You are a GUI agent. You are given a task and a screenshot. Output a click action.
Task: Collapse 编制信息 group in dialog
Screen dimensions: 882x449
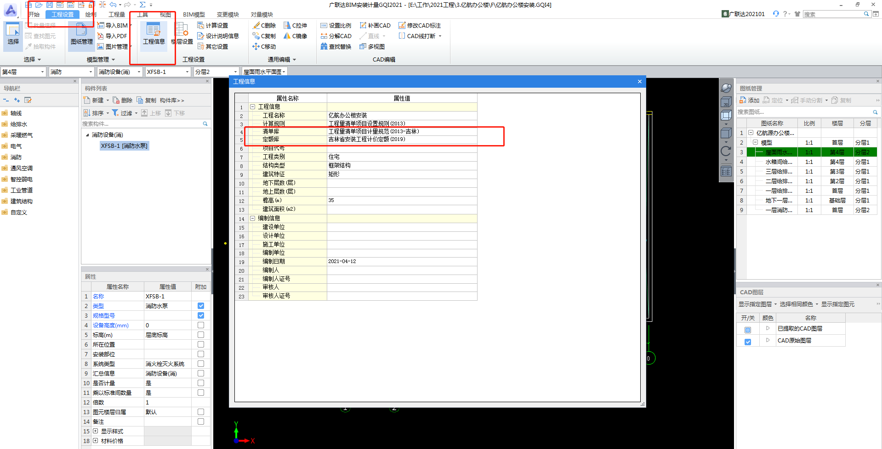click(x=253, y=219)
